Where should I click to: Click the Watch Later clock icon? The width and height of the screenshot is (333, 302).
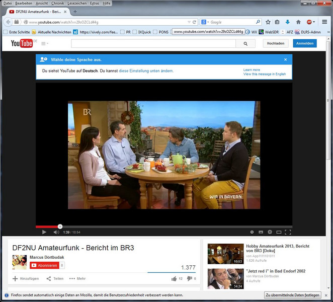(x=252, y=232)
